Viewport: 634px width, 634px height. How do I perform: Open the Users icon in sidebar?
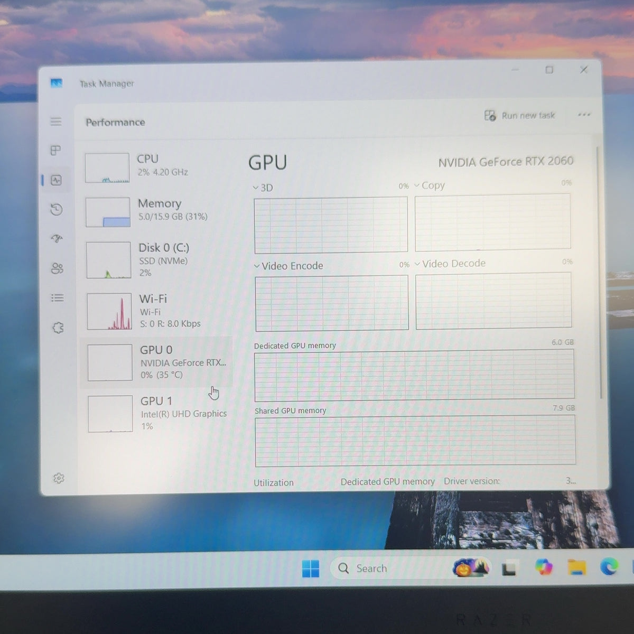[x=57, y=268]
